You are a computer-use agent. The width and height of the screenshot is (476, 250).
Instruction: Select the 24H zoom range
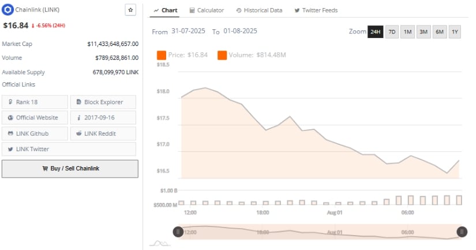click(x=375, y=32)
